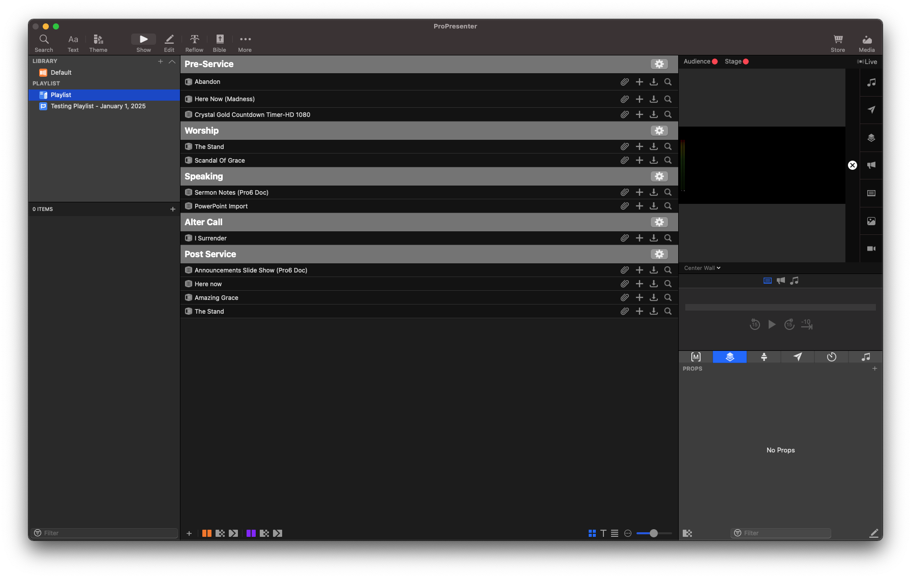Switch to the Timers tab

click(832, 357)
